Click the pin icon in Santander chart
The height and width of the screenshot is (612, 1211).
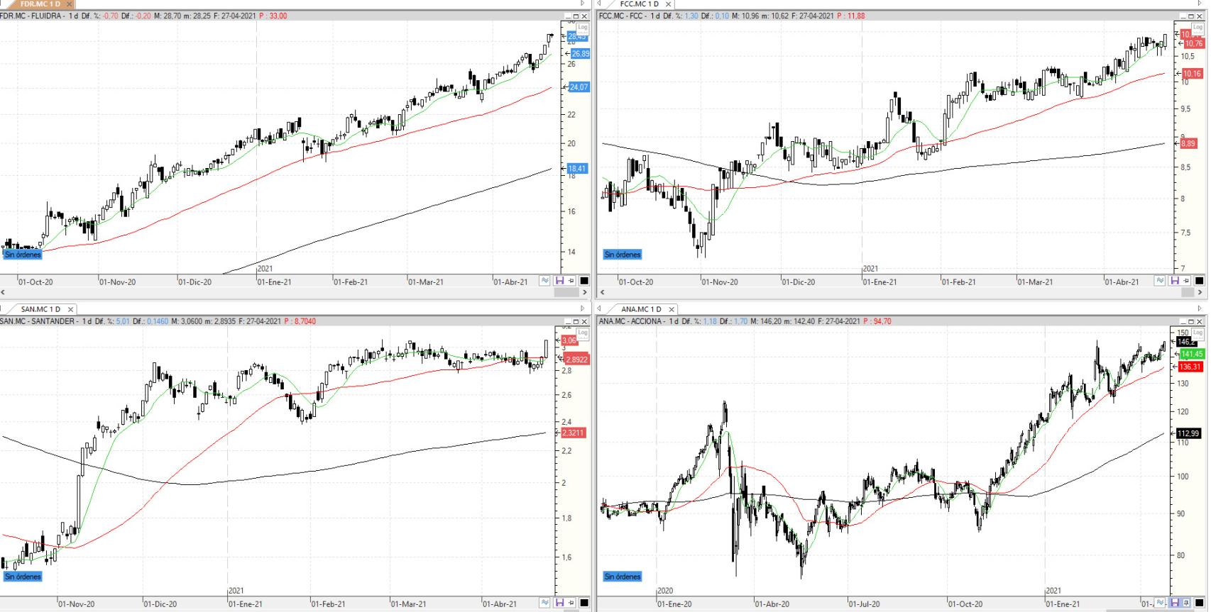pos(571,603)
